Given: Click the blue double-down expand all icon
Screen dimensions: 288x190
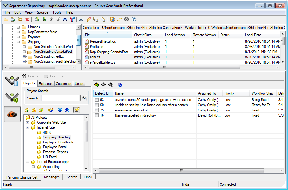Looking at the screenshot, I should [x=60, y=110].
